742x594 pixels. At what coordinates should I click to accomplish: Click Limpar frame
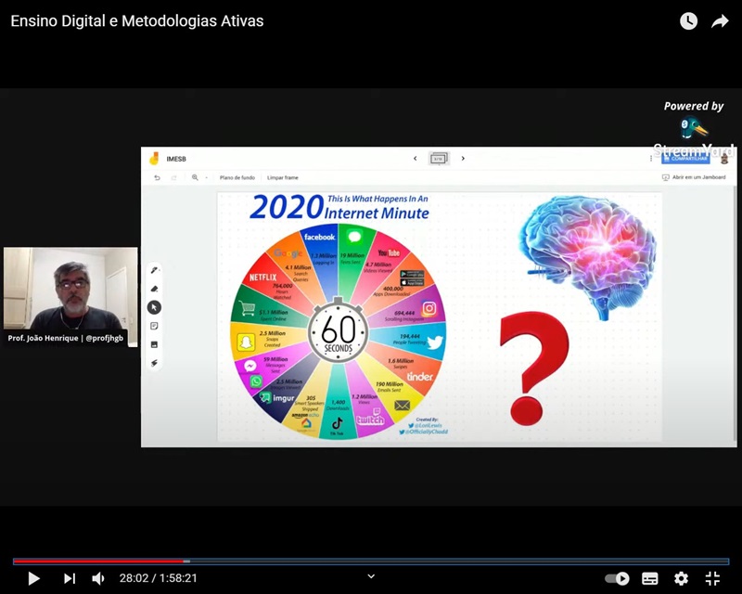283,177
